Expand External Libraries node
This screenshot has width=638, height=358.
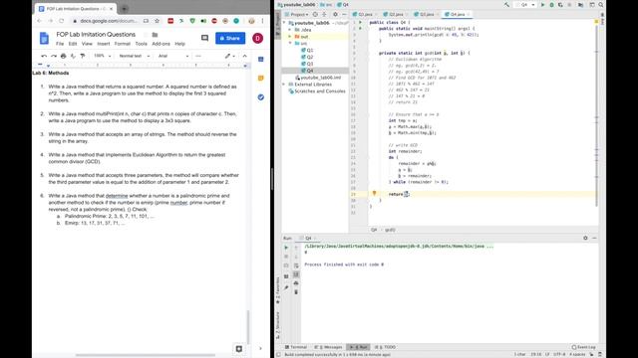pos(284,85)
